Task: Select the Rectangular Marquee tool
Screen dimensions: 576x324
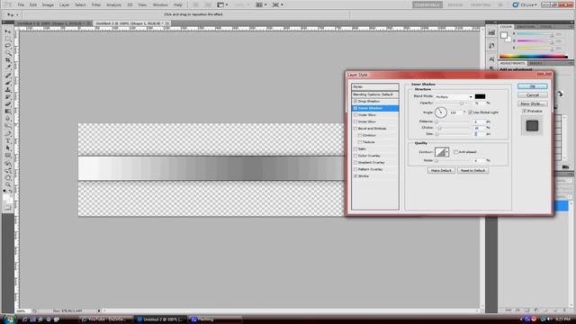Action: point(8,39)
